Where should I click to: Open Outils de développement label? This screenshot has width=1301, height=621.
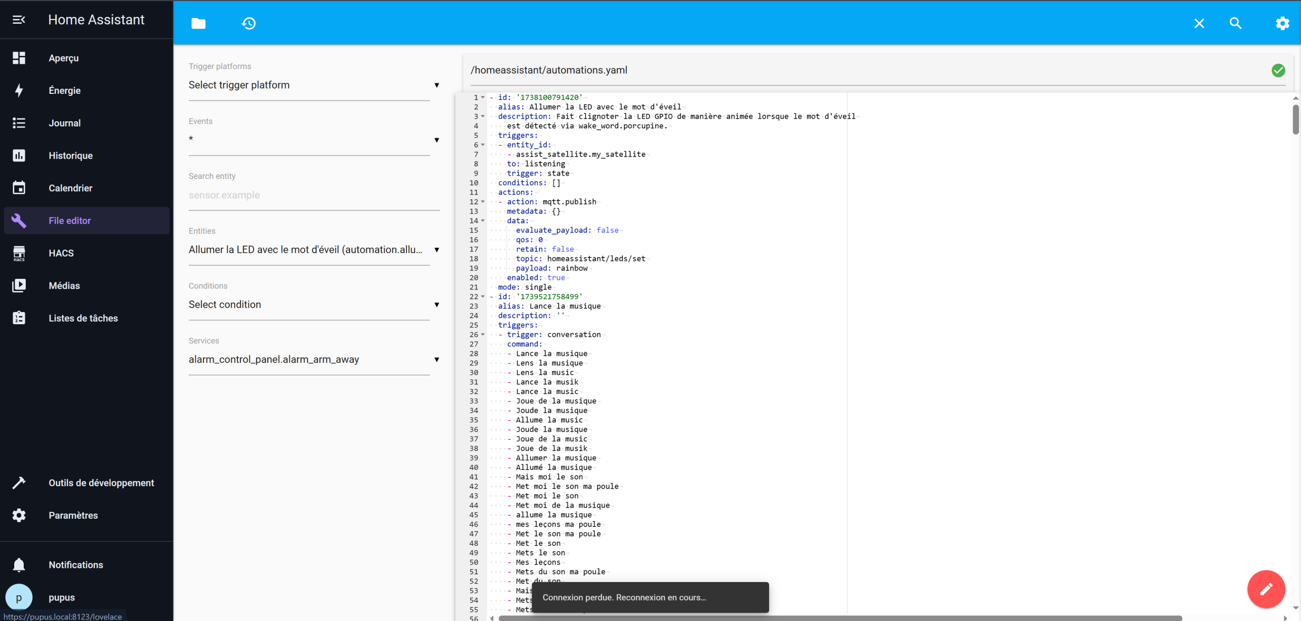point(101,483)
